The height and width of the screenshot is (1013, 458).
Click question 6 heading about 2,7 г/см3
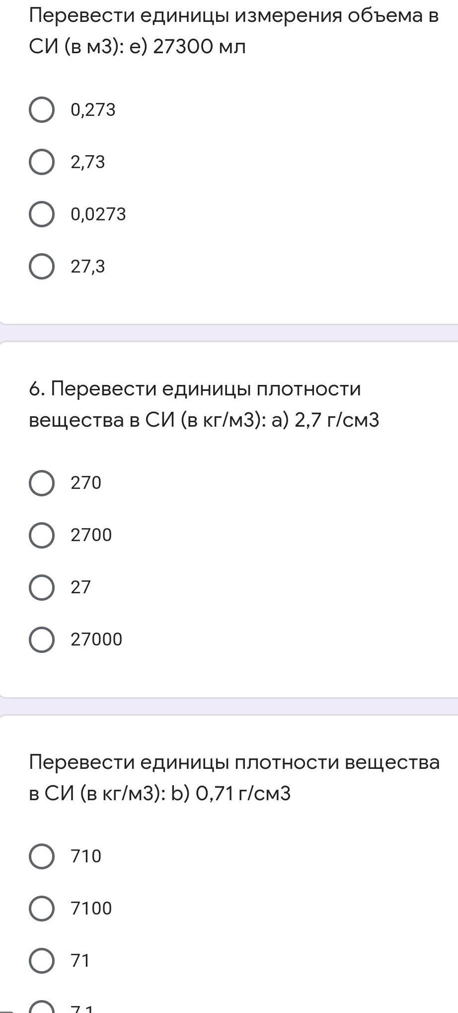coord(204,404)
